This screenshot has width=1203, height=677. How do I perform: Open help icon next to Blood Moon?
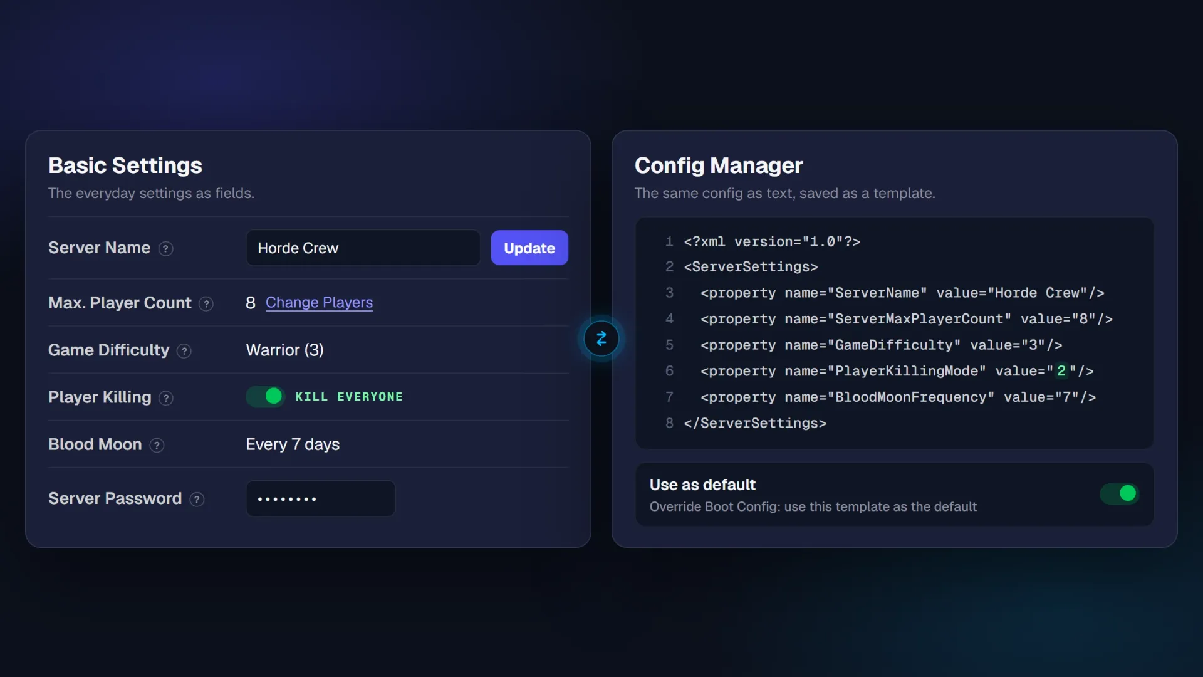point(157,445)
